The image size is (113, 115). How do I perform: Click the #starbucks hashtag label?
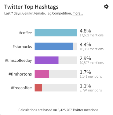[x=22, y=46]
